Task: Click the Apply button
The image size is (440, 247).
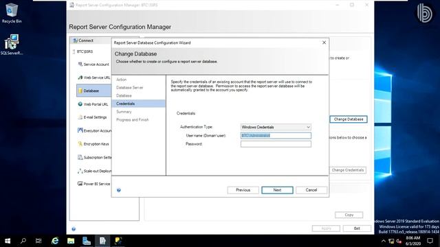Action: (x=326, y=228)
